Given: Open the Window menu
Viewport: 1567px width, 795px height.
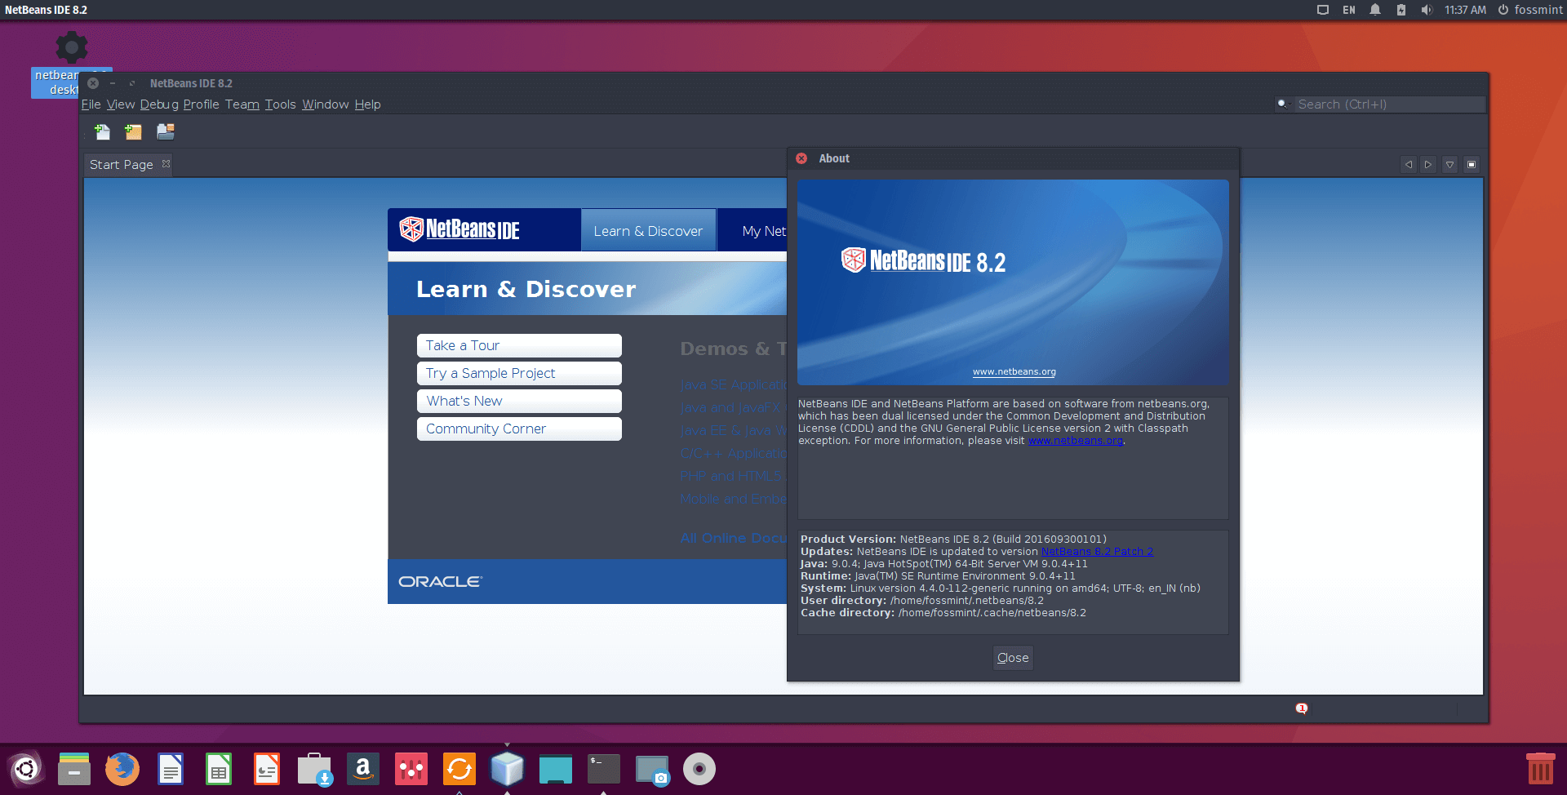Looking at the screenshot, I should 326,104.
